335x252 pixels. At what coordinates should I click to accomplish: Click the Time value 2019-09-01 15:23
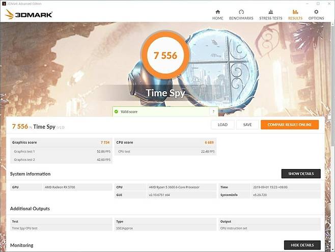click(x=270, y=187)
